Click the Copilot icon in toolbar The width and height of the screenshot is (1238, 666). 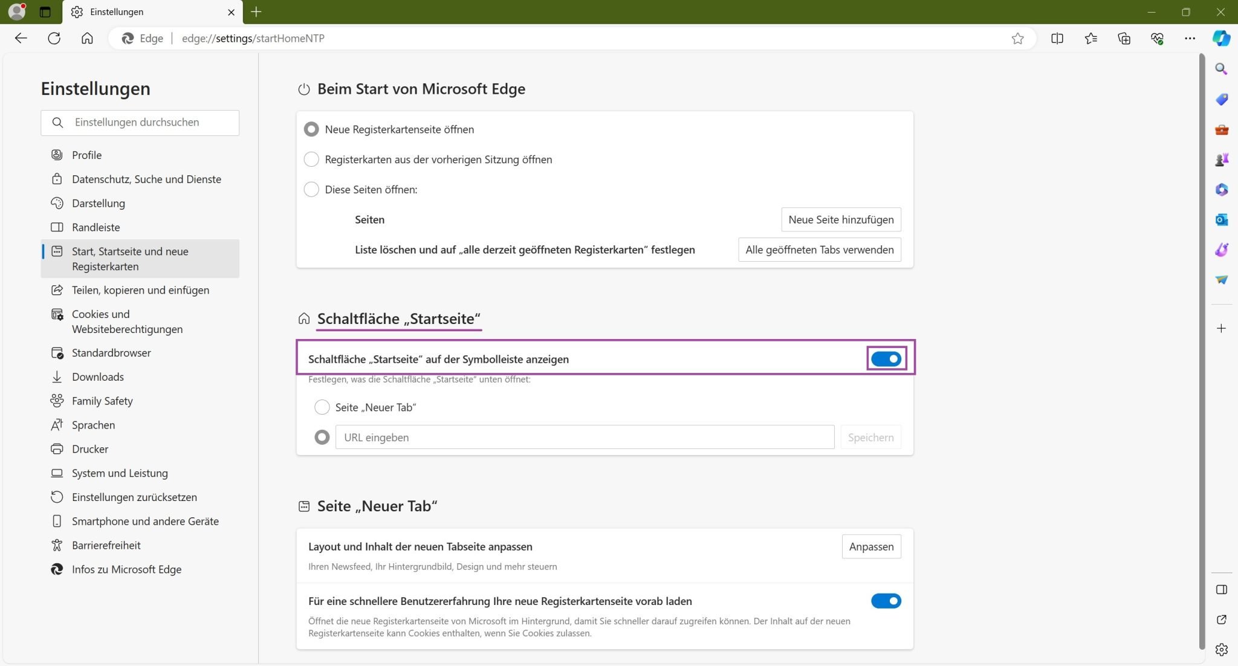point(1221,38)
